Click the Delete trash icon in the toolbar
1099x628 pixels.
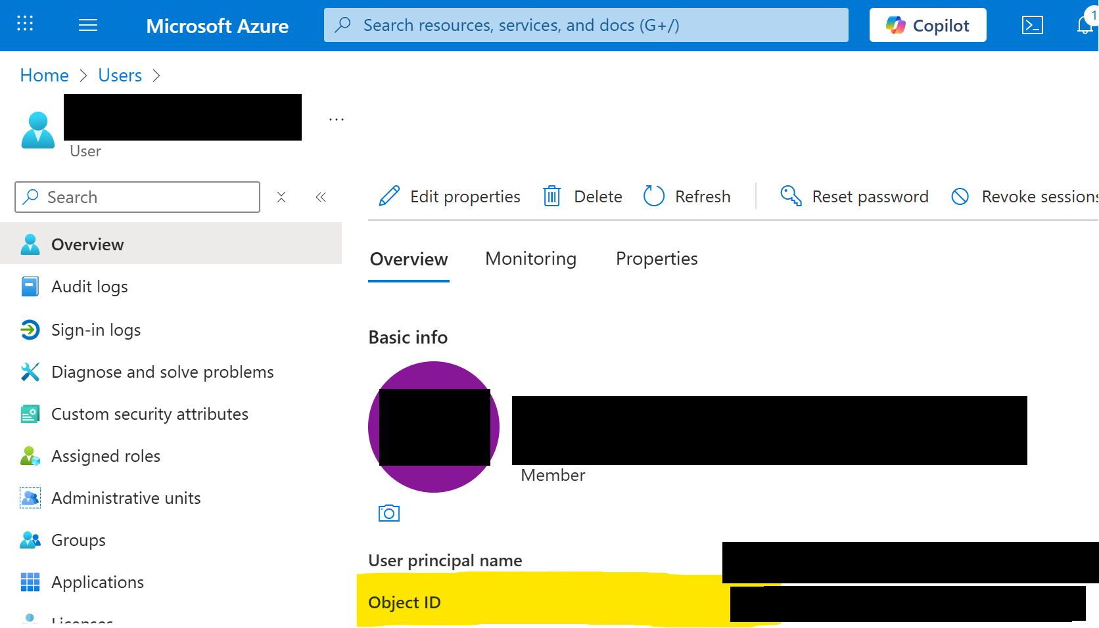coord(551,196)
